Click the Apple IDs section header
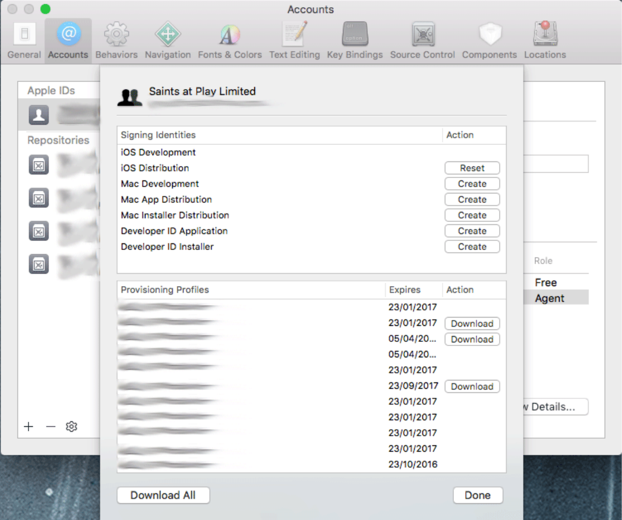Viewport: 622px width, 520px height. (x=51, y=90)
